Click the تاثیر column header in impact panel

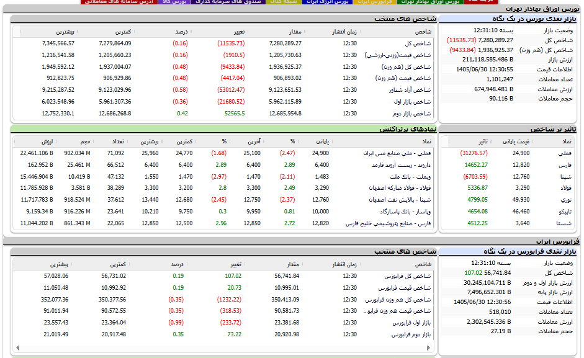tap(483, 141)
